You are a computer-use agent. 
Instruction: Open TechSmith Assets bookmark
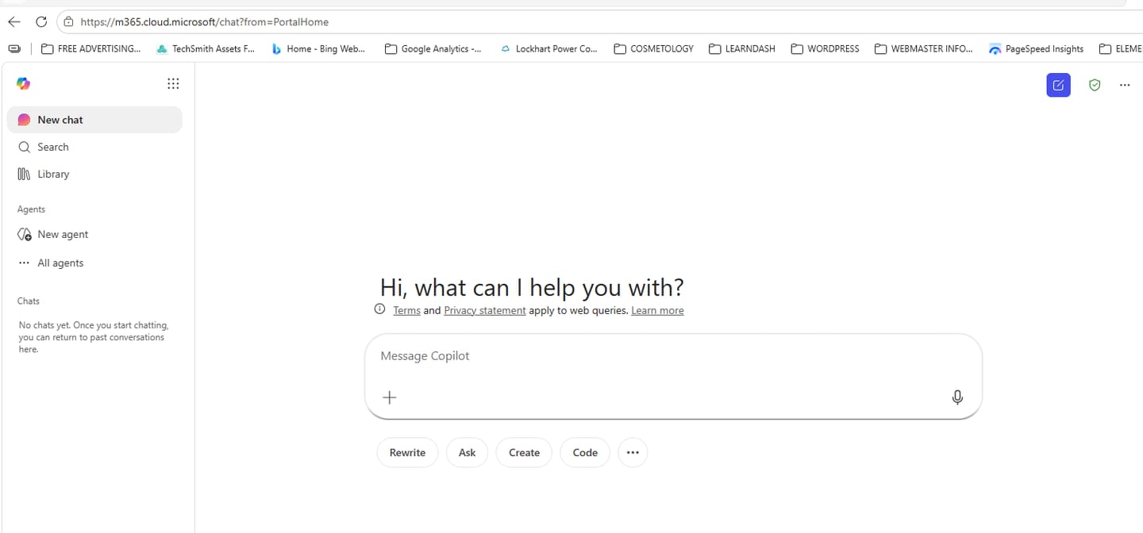click(206, 48)
